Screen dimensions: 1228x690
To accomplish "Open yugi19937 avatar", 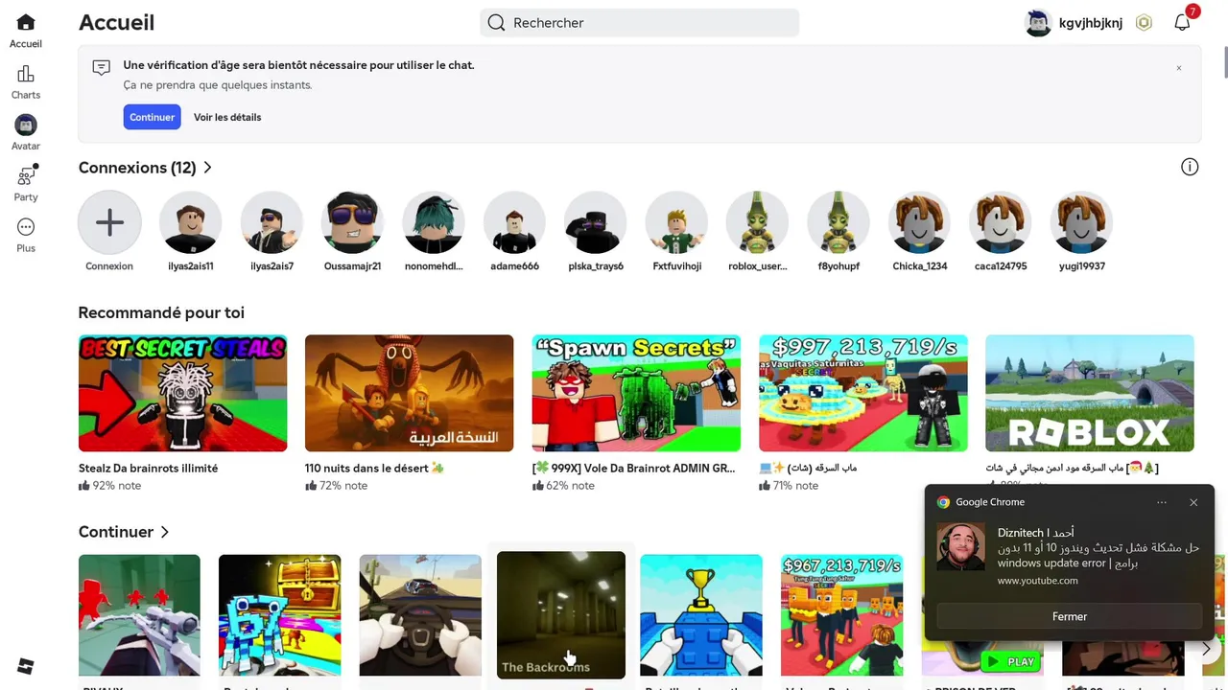I will tap(1082, 222).
